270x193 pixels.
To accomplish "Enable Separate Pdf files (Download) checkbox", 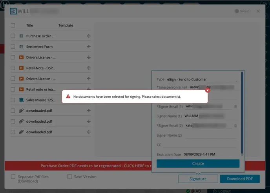I will 13,177.
